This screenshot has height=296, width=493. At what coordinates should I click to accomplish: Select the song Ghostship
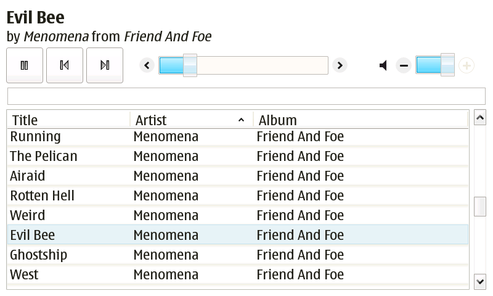[39, 255]
